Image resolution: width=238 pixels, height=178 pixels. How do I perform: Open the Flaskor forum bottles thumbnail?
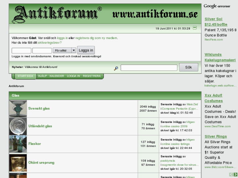coord(18,144)
